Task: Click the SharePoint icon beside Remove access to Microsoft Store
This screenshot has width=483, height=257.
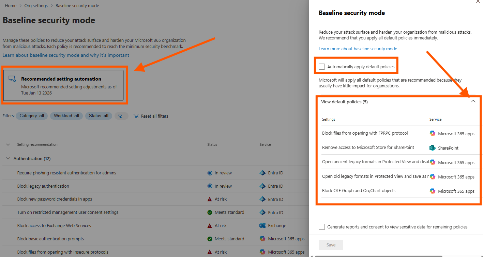Action: click(432, 148)
